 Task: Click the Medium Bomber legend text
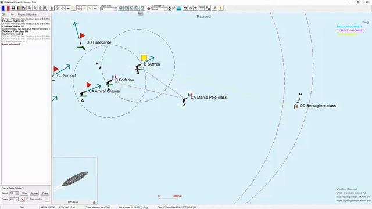point(349,27)
